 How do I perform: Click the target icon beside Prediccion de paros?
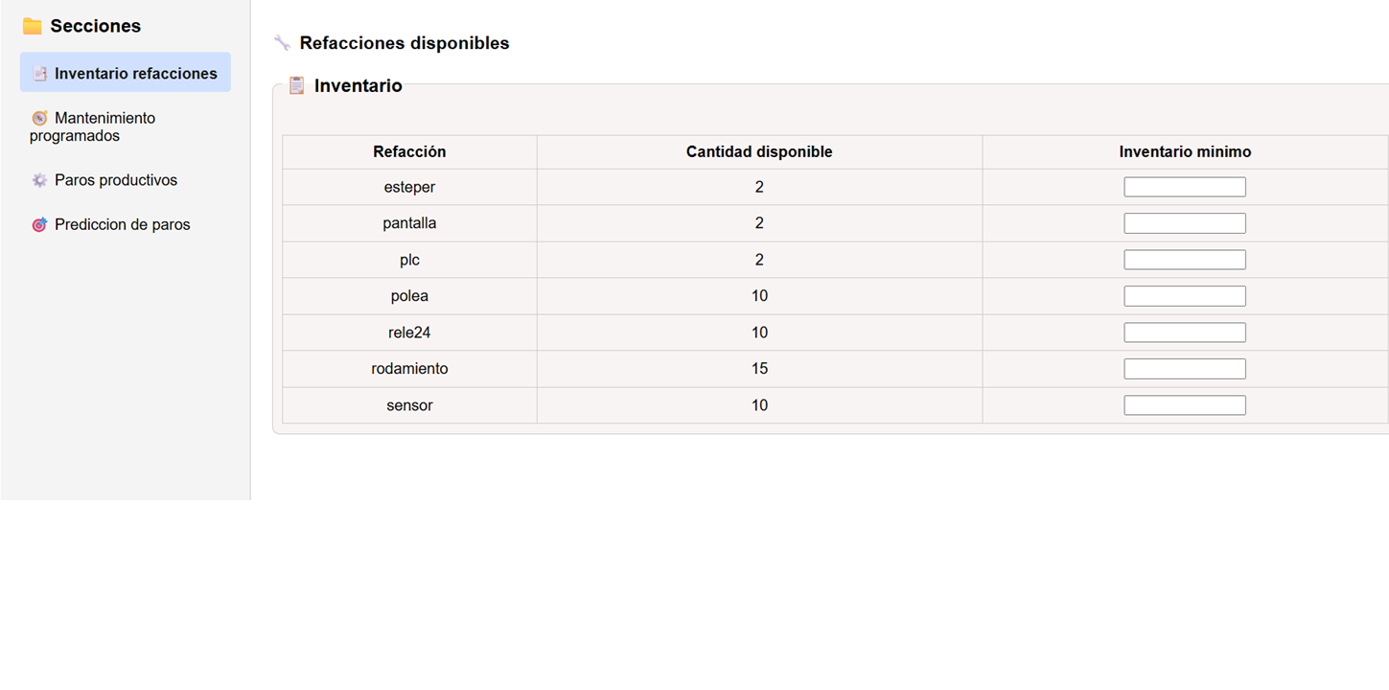click(x=37, y=224)
